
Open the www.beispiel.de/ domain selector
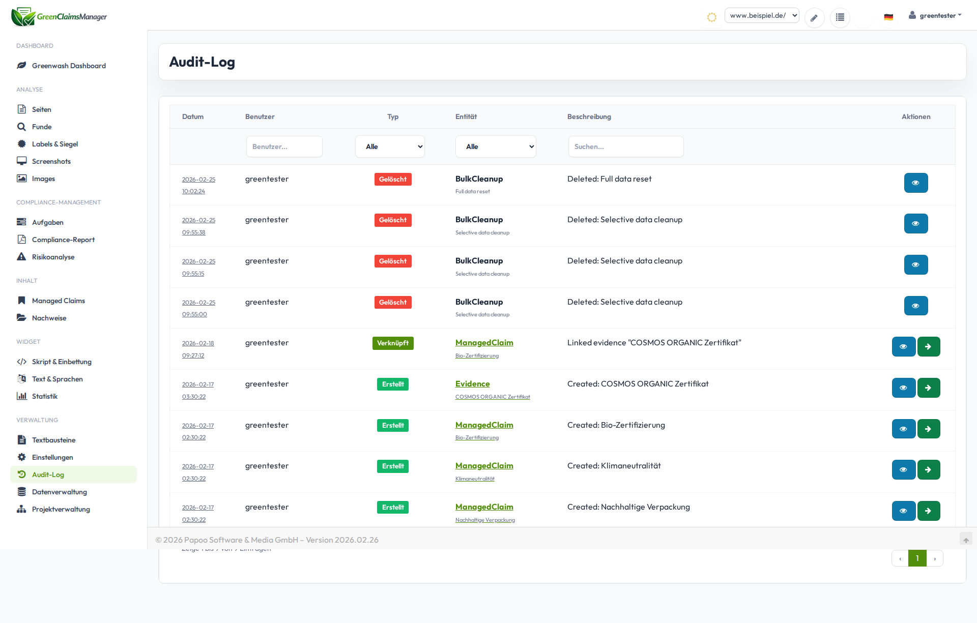762,16
